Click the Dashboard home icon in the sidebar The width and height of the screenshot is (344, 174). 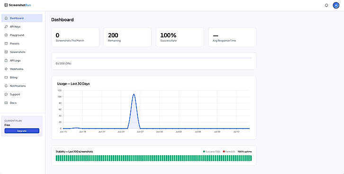tap(6, 18)
